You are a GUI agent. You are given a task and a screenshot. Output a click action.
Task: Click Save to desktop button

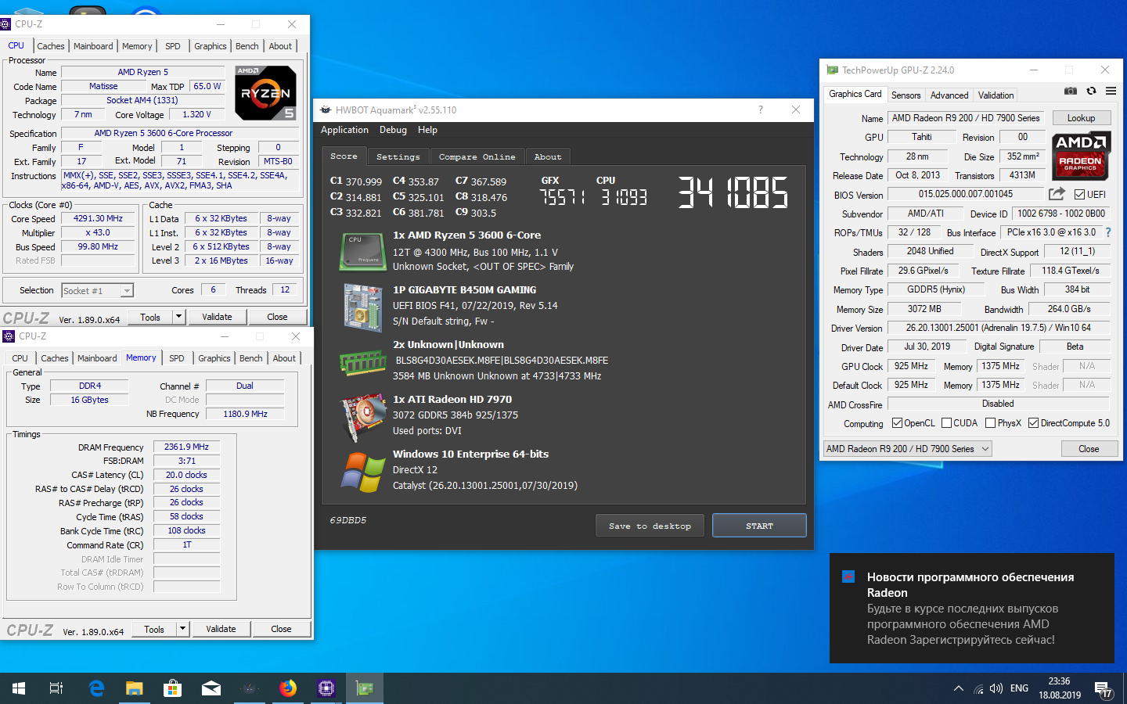coord(650,526)
